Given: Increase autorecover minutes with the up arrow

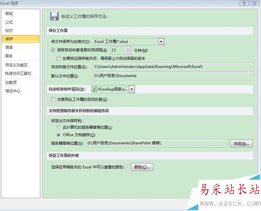Looking at the screenshot, I should pyautogui.click(x=128, y=49).
